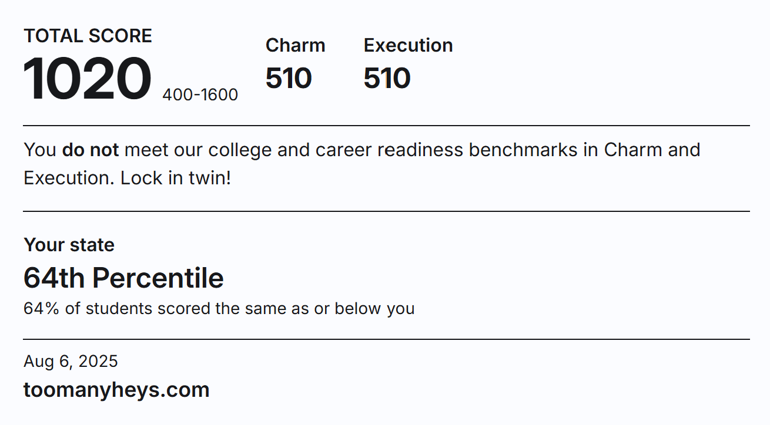Viewport: 770px width, 425px height.
Task: Select the "Your state" heading
Action: click(x=69, y=245)
